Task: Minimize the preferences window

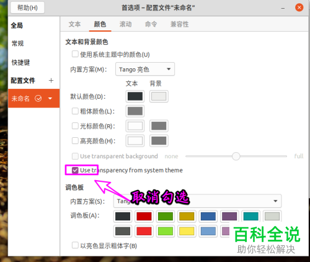Action: (x=283, y=8)
